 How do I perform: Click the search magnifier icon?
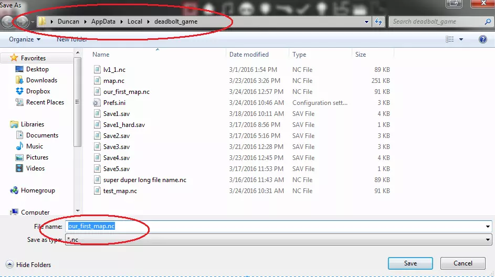click(488, 22)
